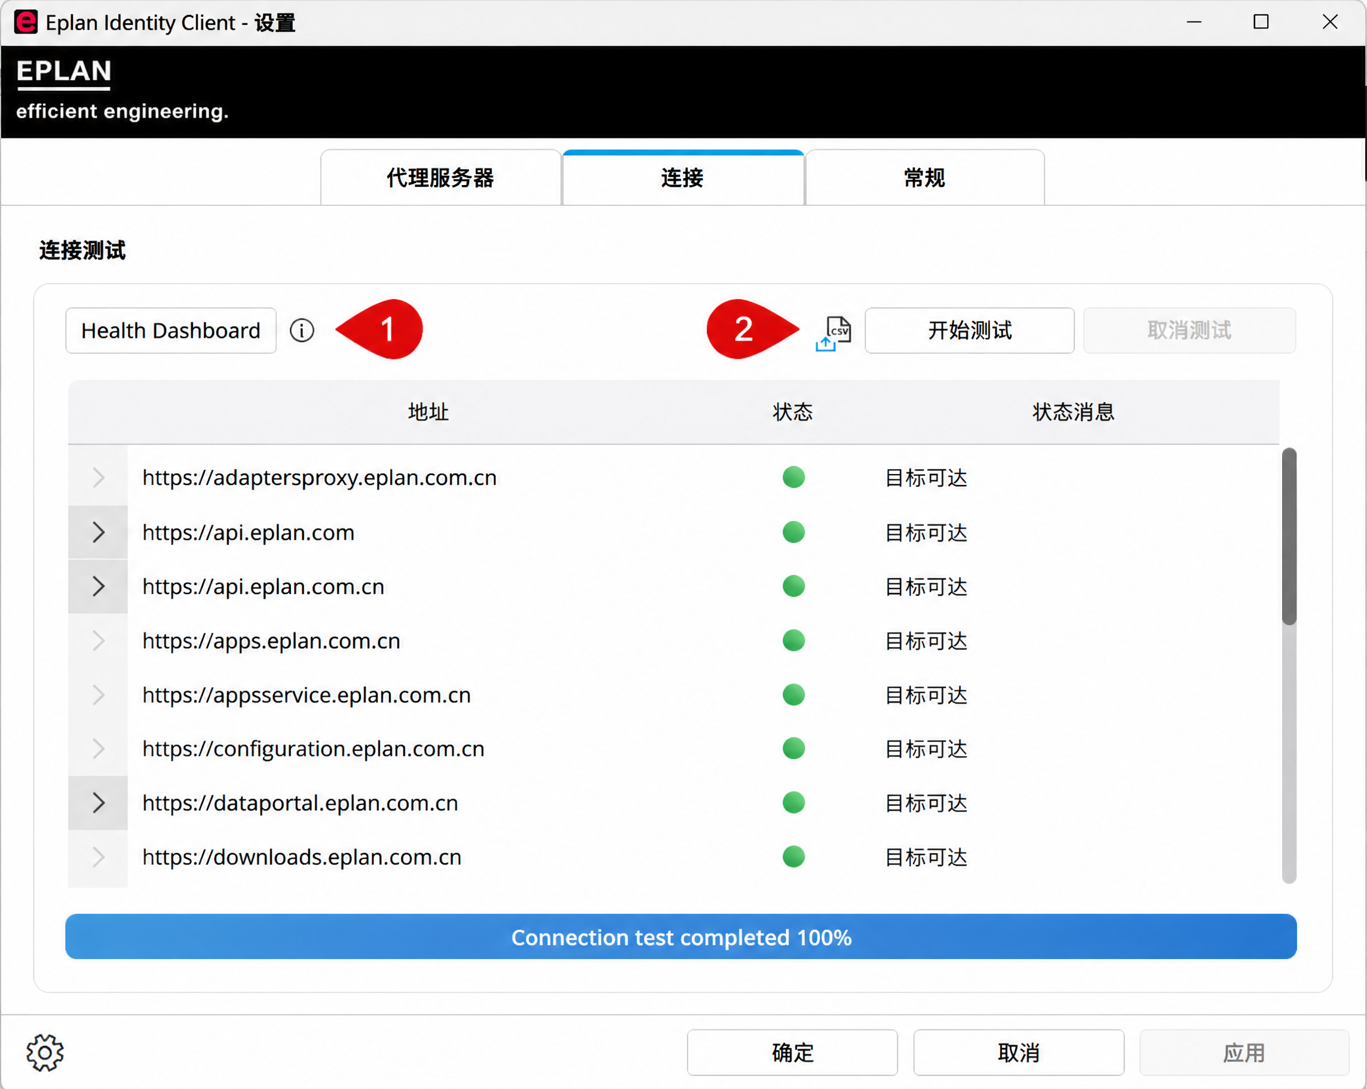Expand the appsservice.eplan.com.cn row

(x=98, y=695)
